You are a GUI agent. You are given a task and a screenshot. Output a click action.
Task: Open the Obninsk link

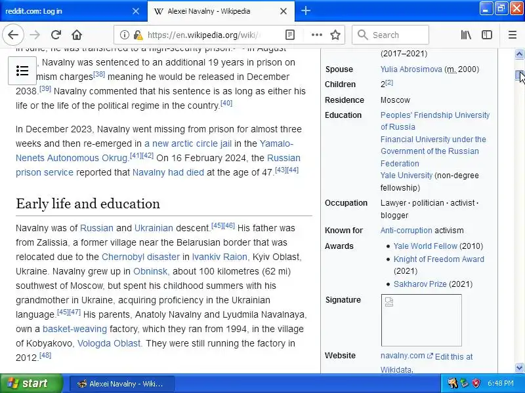pos(152,271)
